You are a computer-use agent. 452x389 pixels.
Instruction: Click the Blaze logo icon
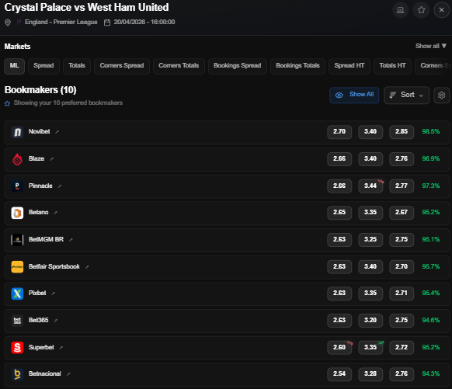[x=17, y=159]
